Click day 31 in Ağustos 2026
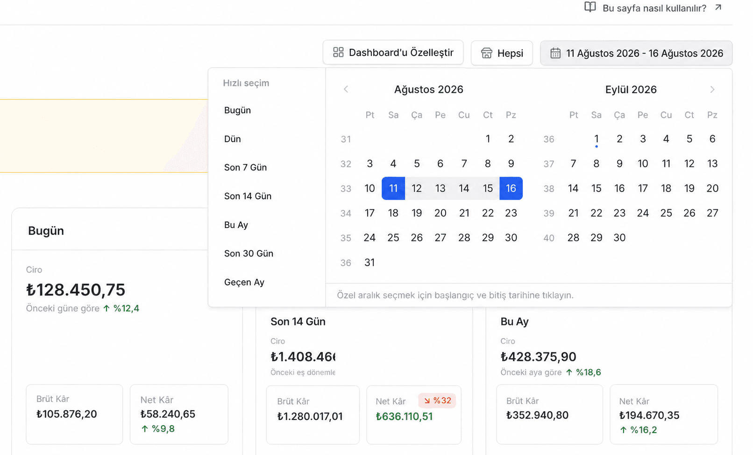The width and height of the screenshot is (753, 455). [369, 262]
